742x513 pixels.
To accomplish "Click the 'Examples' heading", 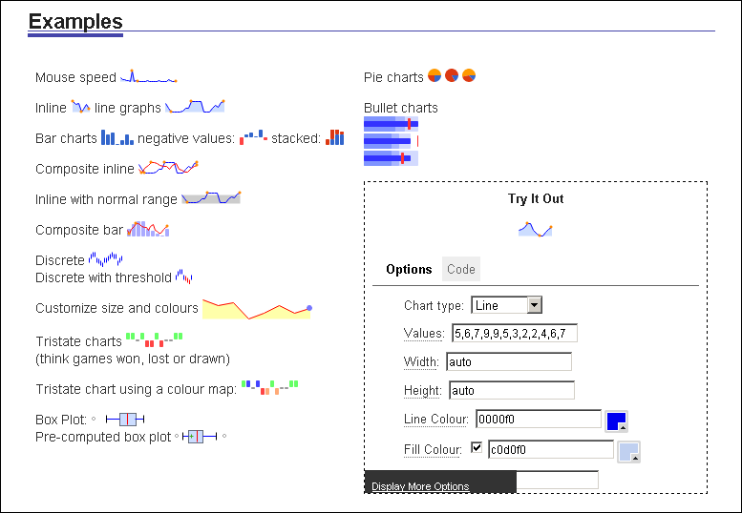I will [x=75, y=22].
